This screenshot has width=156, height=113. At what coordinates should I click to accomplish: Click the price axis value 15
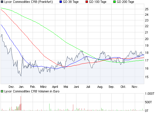[x=147, y=77]
